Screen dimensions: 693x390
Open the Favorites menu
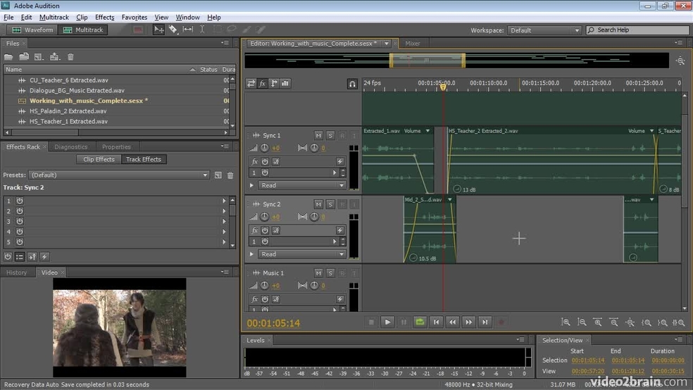pyautogui.click(x=135, y=17)
